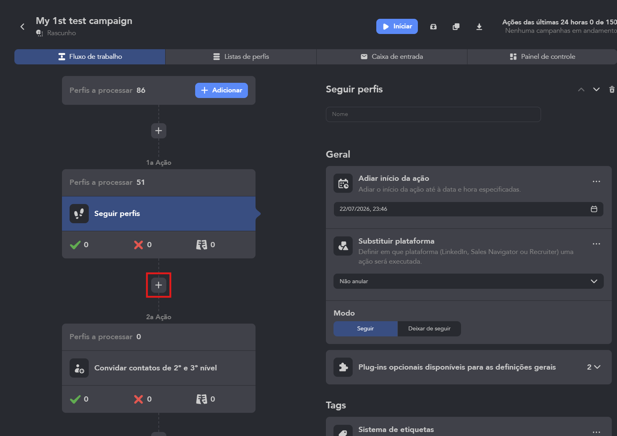Image resolution: width=617 pixels, height=436 pixels.
Task: Open the three-dot menu for Adiar início da ação
Action: tap(596, 182)
